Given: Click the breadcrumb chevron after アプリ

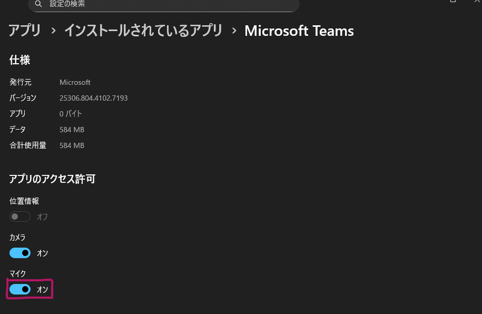Looking at the screenshot, I should (x=52, y=31).
